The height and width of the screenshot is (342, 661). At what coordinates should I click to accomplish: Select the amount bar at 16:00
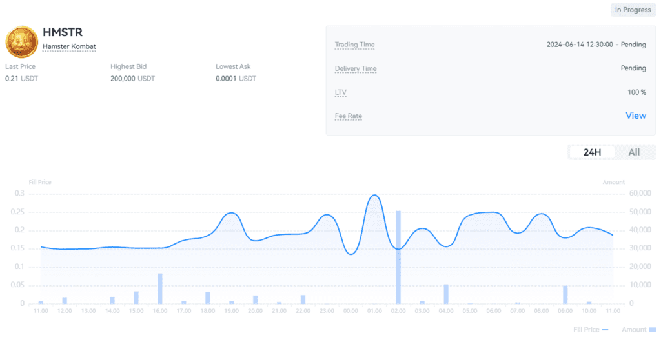159,288
